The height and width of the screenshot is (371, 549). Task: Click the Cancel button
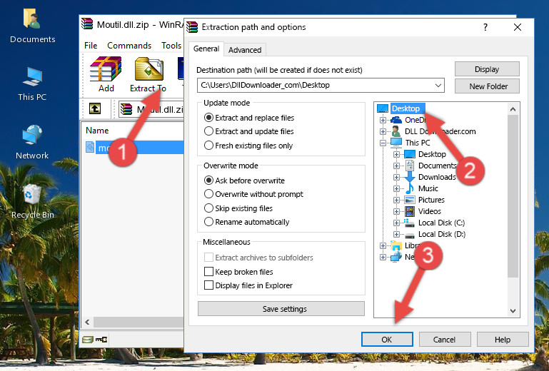(x=444, y=340)
